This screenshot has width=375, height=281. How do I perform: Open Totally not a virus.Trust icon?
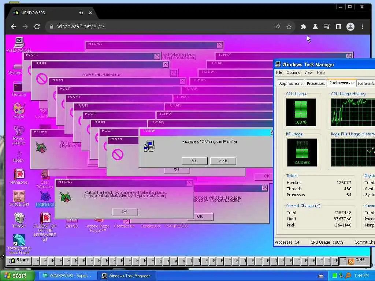pos(19,244)
